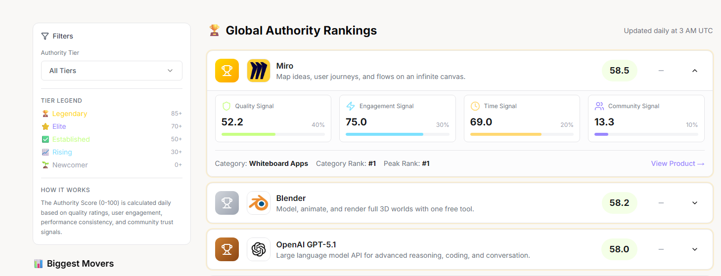The height and width of the screenshot is (276, 721).
Task: Click the Blender logo icon
Action: coord(258,203)
